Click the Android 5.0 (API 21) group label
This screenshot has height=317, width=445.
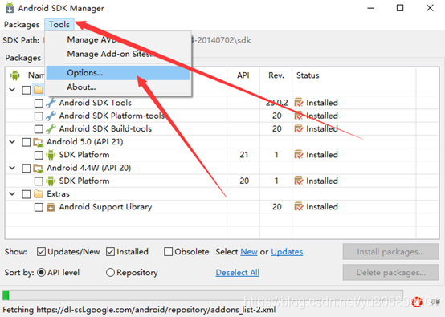85,142
